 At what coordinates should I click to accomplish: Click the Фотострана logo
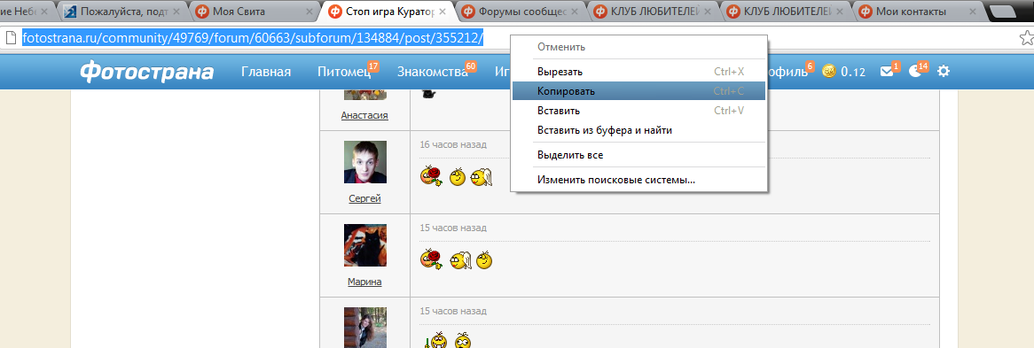coord(146,72)
